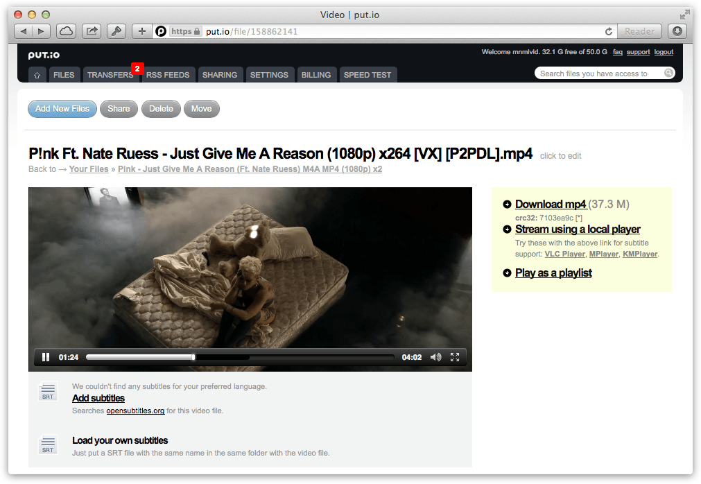The image size is (701, 484).
Task: Click the plus add-bookmark button
Action: click(x=141, y=31)
